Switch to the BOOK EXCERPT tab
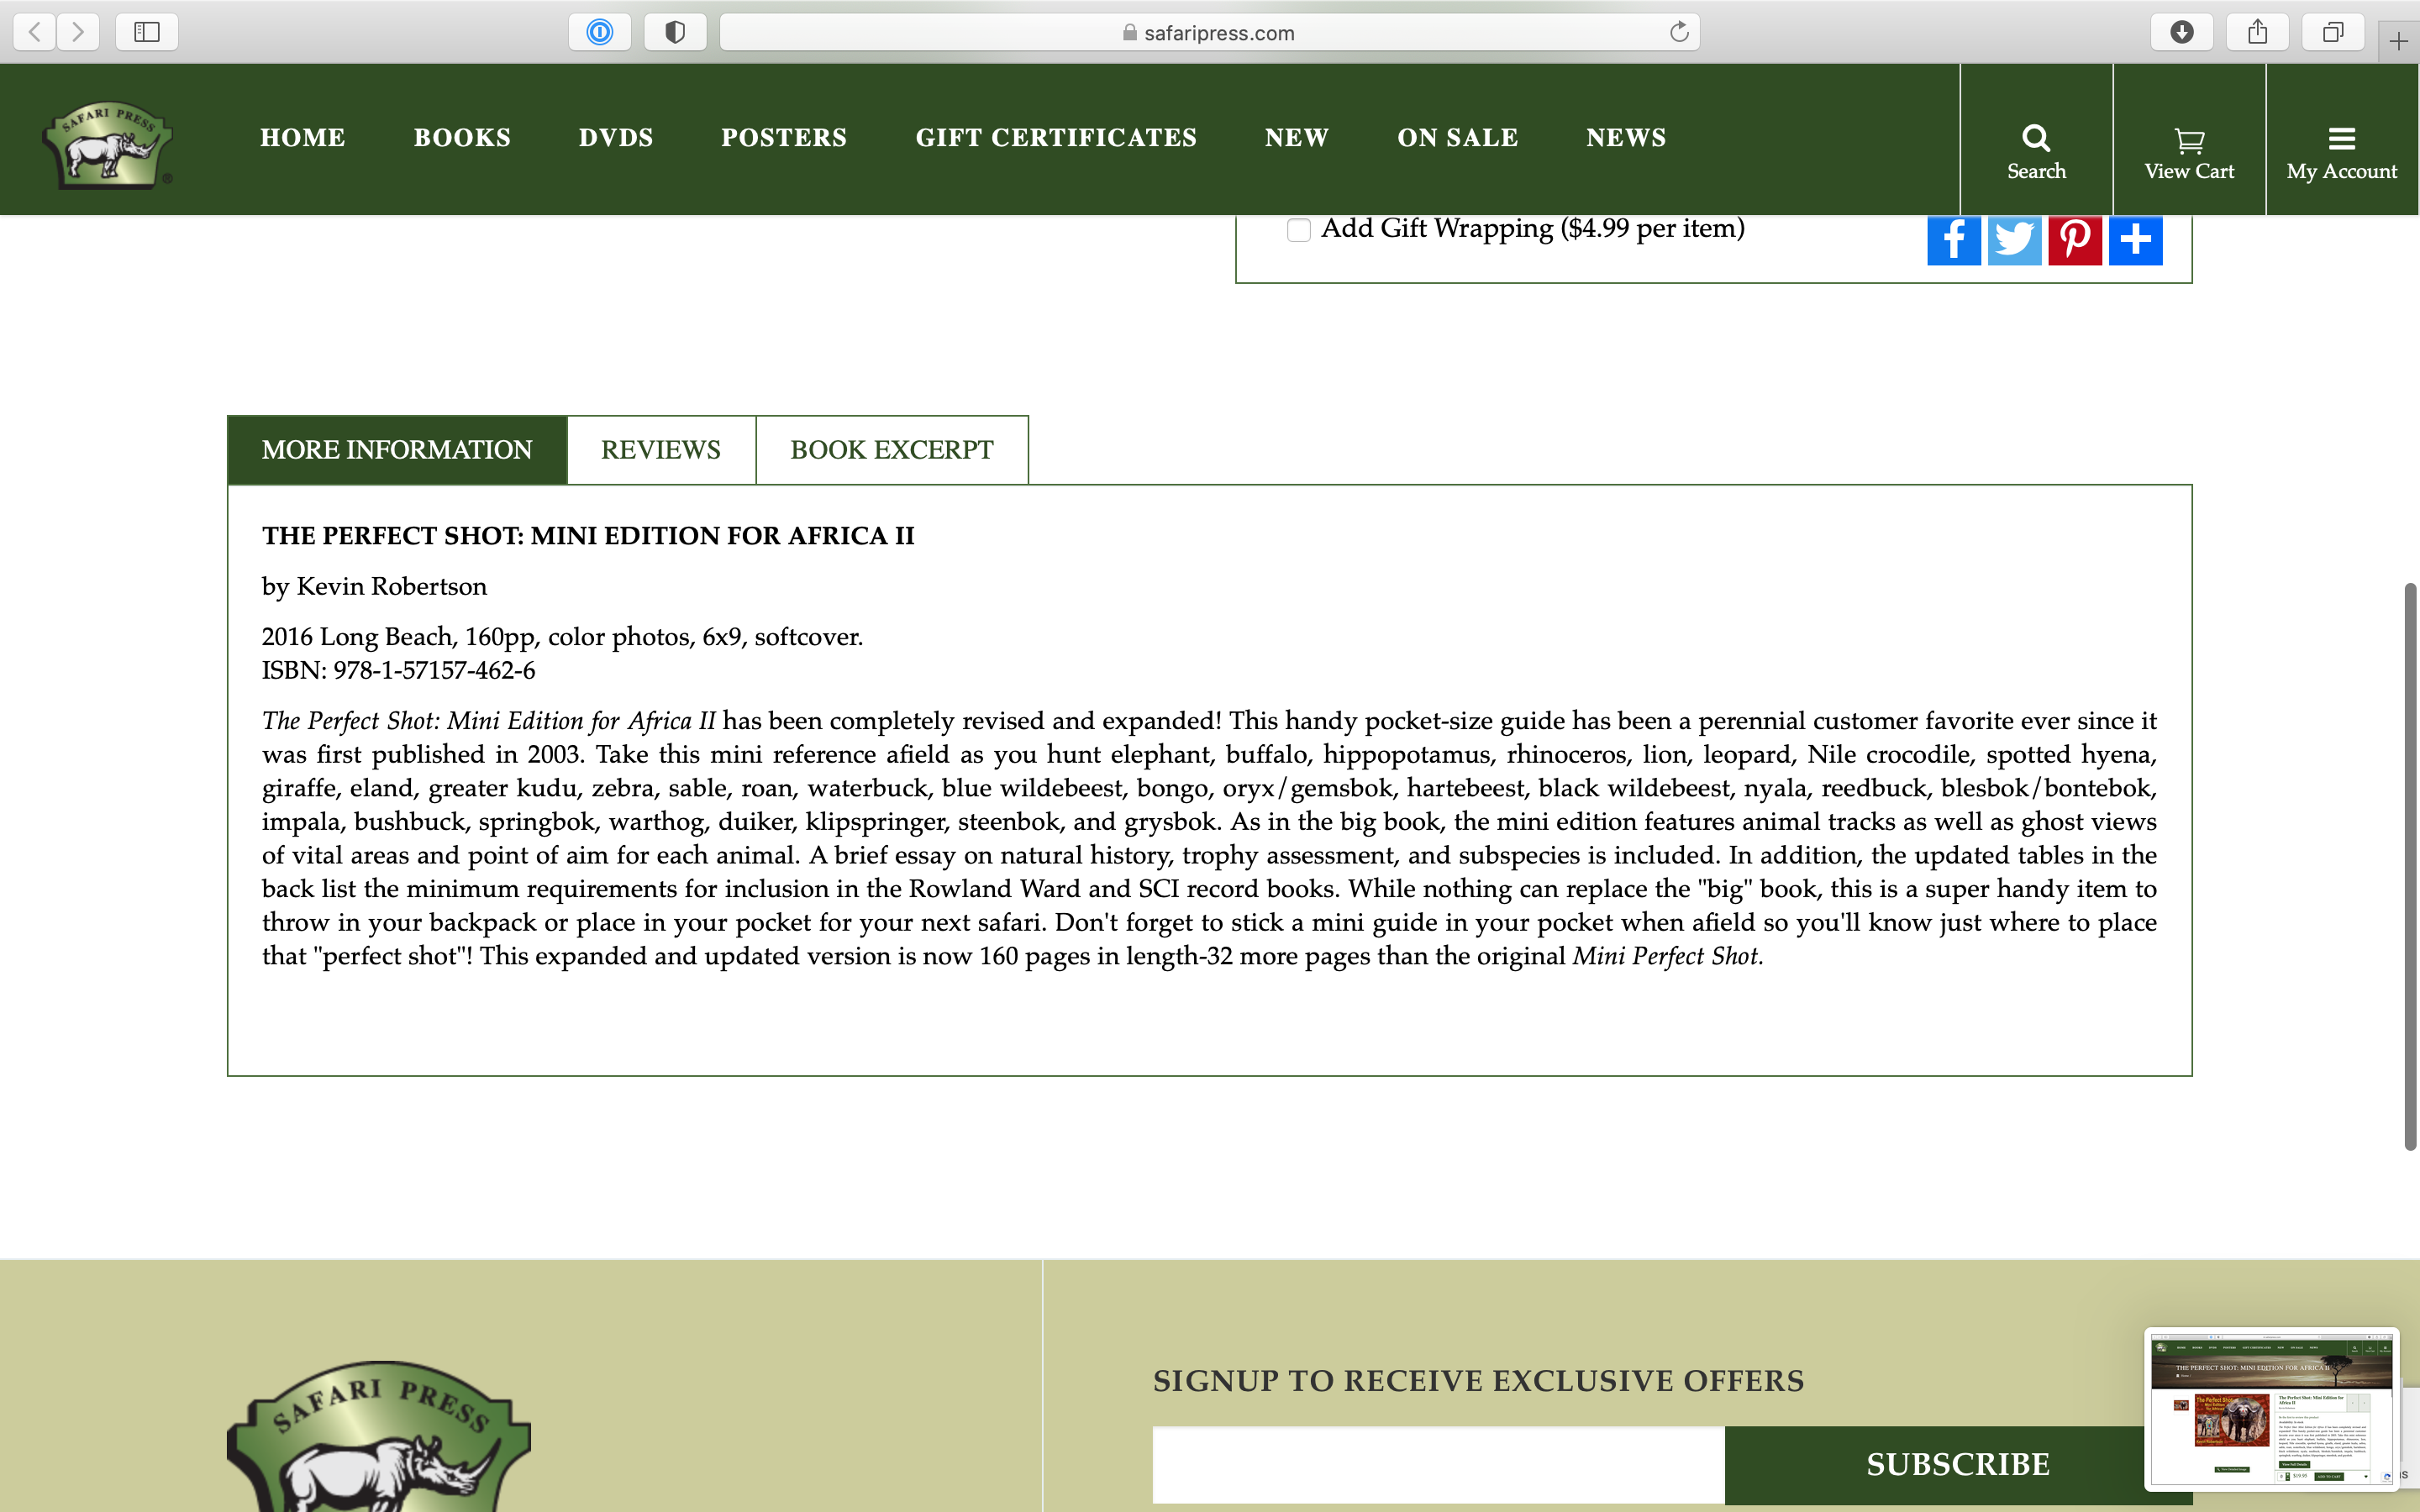2420x1512 pixels. click(x=892, y=450)
